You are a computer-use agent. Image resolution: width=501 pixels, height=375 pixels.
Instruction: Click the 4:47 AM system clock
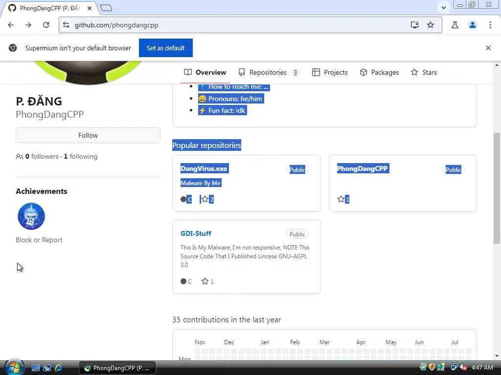[x=482, y=367]
